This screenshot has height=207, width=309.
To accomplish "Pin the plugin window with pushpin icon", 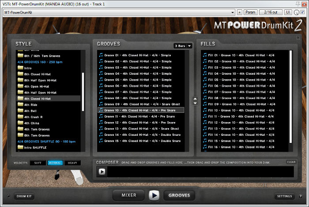I will [x=298, y=4].
